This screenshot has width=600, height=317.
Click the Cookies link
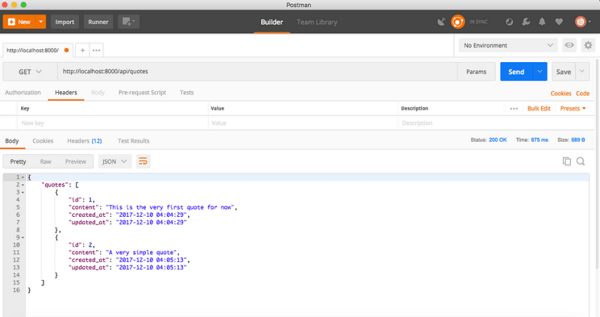pyautogui.click(x=560, y=93)
